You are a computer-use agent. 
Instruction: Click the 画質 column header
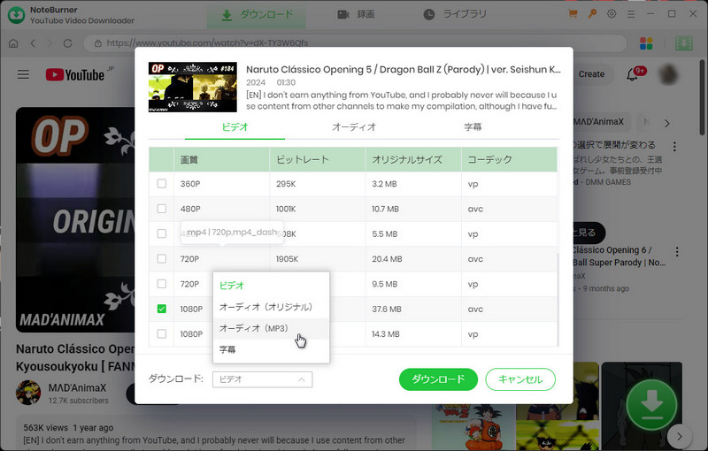(x=222, y=160)
